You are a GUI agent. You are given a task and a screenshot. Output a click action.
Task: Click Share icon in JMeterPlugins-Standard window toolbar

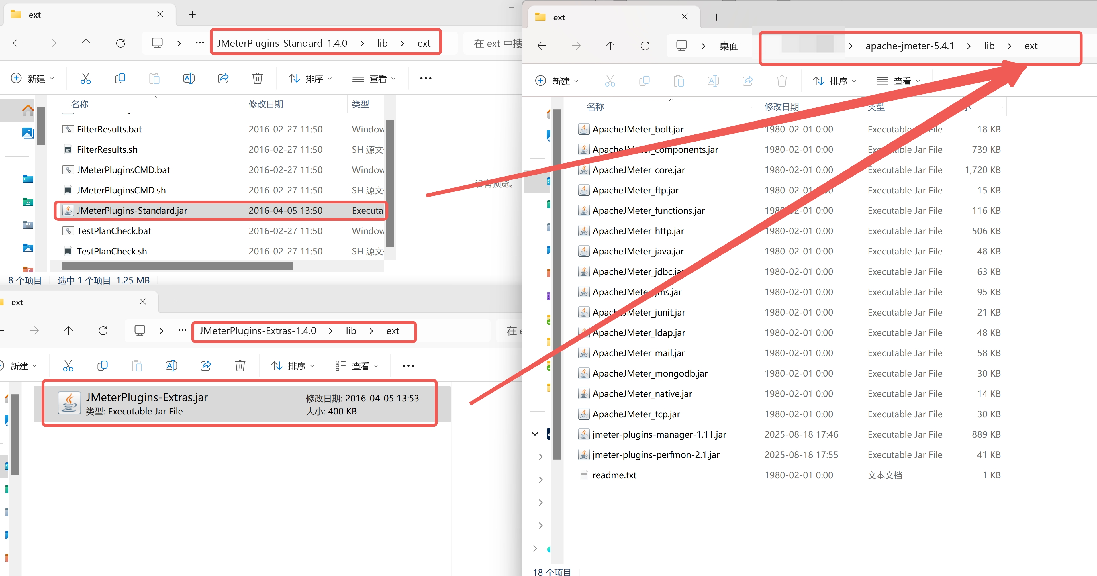(223, 78)
